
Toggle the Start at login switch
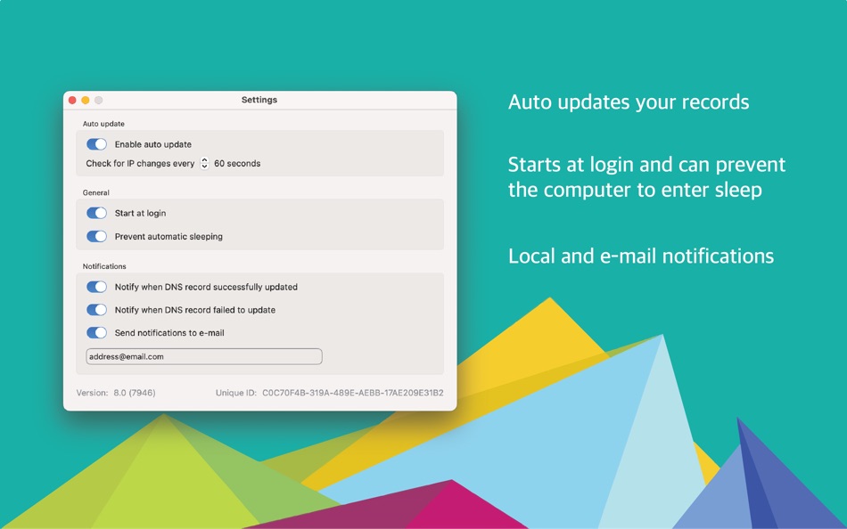click(96, 213)
